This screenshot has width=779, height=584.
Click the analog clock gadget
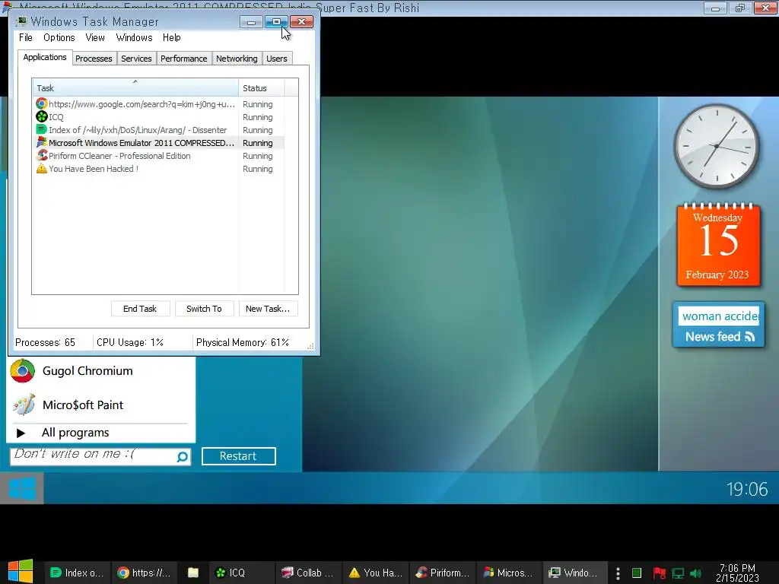pos(717,147)
